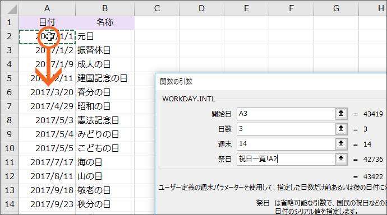Click the 関数の引数 dialog title bar
The width and height of the screenshot is (387, 215).
[271, 82]
